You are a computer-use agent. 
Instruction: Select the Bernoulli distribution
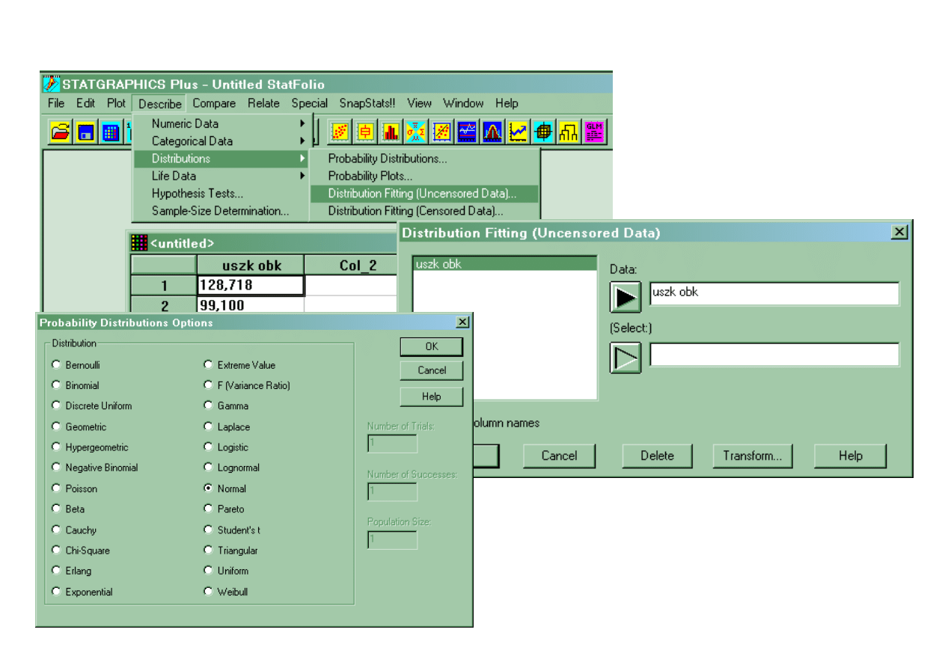click(56, 365)
